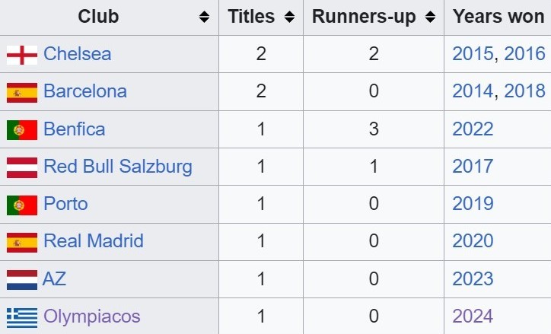
Task: Click the Spain flag beside Real Madrid
Action: (x=22, y=242)
